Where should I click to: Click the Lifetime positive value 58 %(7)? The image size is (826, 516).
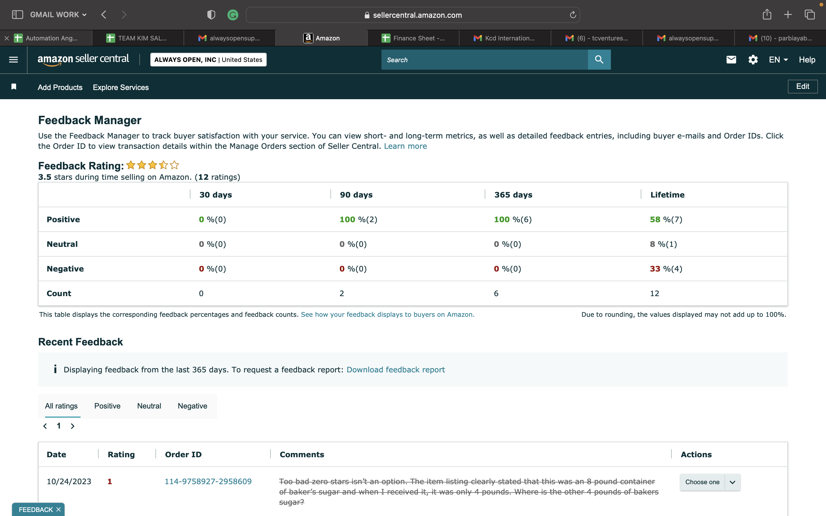[x=666, y=219]
